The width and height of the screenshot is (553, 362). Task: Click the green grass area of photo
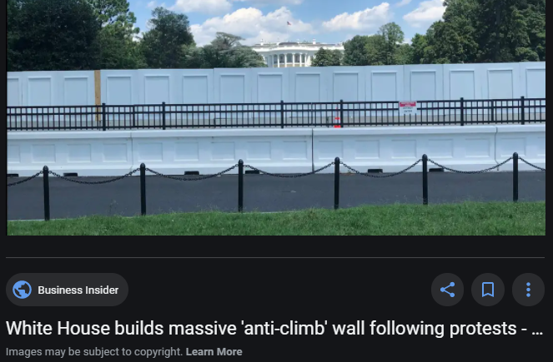[x=276, y=221]
